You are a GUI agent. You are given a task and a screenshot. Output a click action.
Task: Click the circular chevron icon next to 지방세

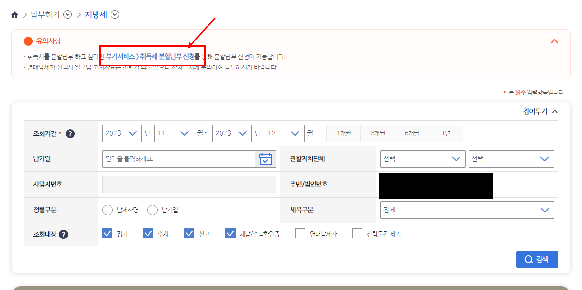[114, 14]
